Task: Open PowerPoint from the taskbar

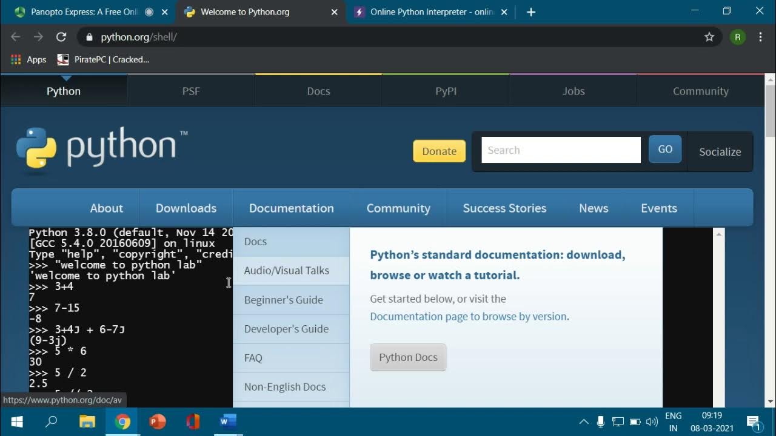Action: [x=158, y=421]
